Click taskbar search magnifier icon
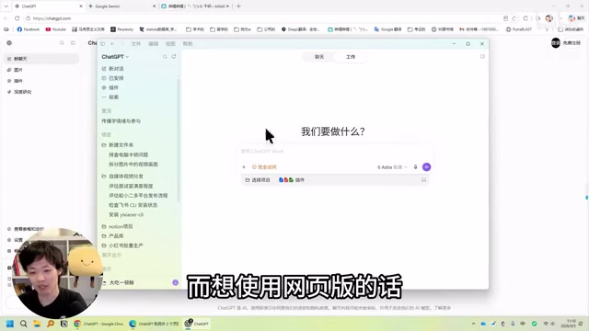The height and width of the screenshot is (331, 589). tap(24, 324)
